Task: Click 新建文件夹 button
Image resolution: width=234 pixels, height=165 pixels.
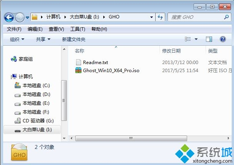Action: [73, 40]
